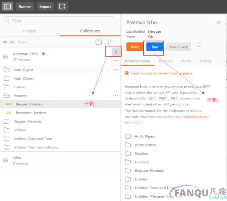Click the Postman Echo collection folder icon
This screenshot has height=201, width=227.
6,56
